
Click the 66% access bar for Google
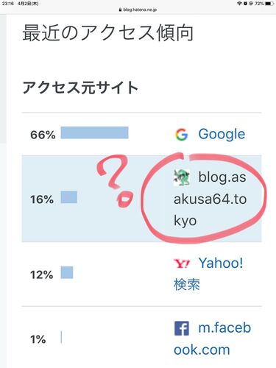95,132
